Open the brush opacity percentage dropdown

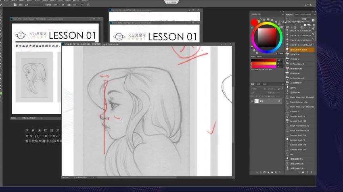[56, 5]
